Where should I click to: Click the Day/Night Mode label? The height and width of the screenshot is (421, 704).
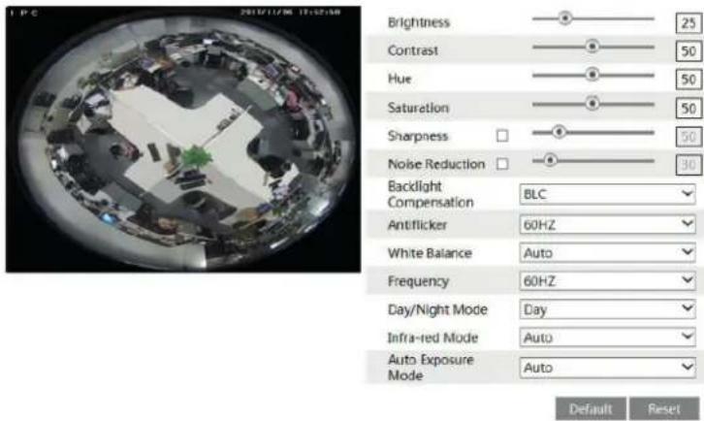pyautogui.click(x=437, y=309)
